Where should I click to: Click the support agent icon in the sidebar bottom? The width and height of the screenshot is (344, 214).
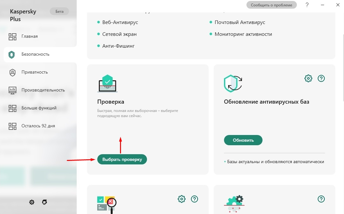pyautogui.click(x=45, y=202)
